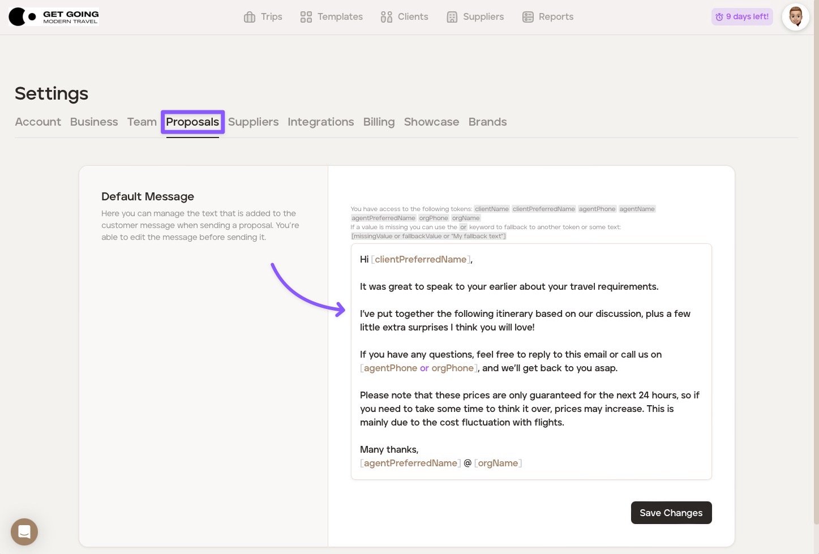Screen dimensions: 819x554
Task: Switch to the Account settings tab
Action: pos(38,122)
